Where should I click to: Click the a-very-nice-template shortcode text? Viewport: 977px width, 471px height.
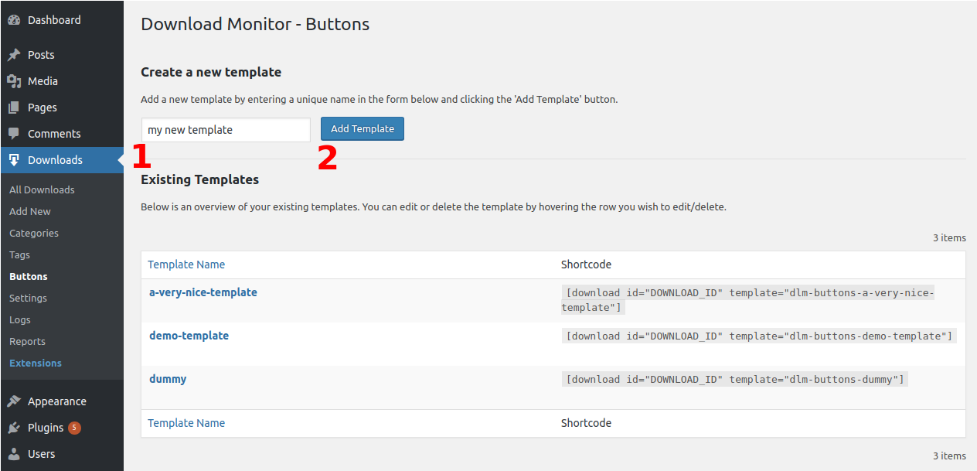tap(748, 300)
